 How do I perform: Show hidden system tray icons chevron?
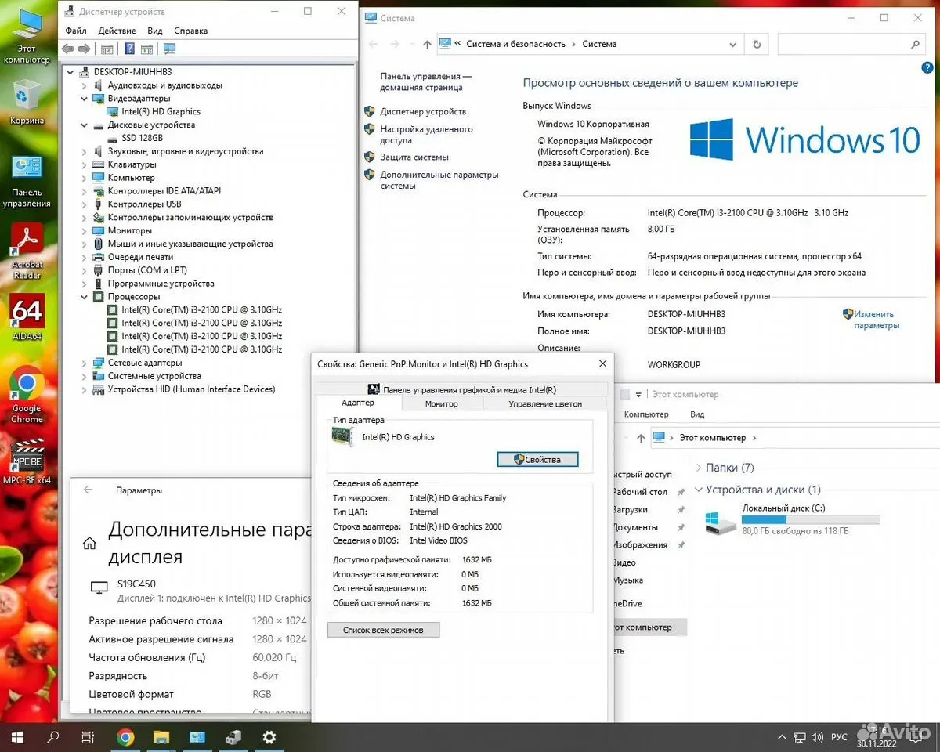tap(781, 737)
